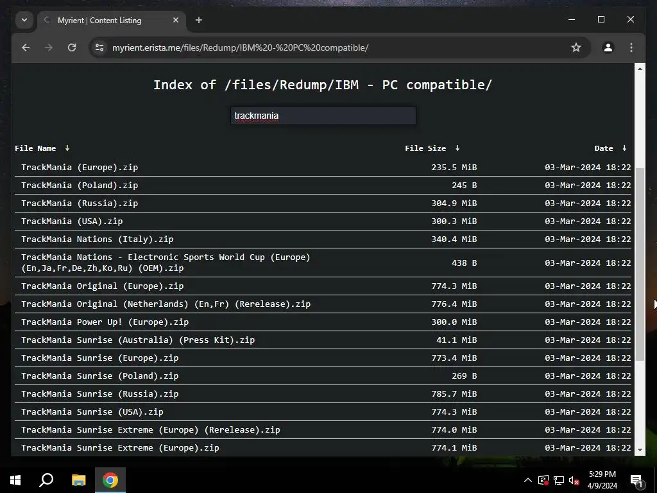The width and height of the screenshot is (657, 493).
Task: Open the Chrome profile icon
Action: [x=608, y=48]
